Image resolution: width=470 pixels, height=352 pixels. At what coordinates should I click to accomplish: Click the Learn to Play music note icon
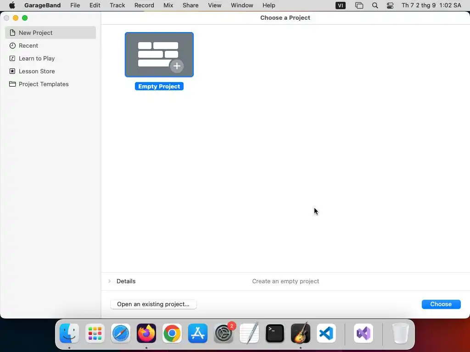pyautogui.click(x=12, y=58)
